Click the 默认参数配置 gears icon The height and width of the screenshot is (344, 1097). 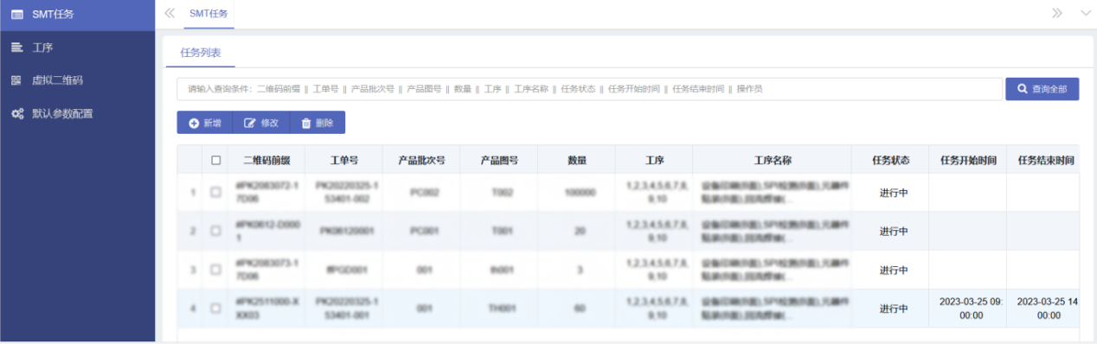pyautogui.click(x=16, y=113)
